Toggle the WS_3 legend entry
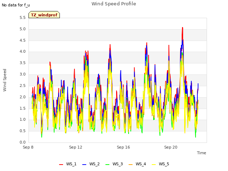 point(114,164)
